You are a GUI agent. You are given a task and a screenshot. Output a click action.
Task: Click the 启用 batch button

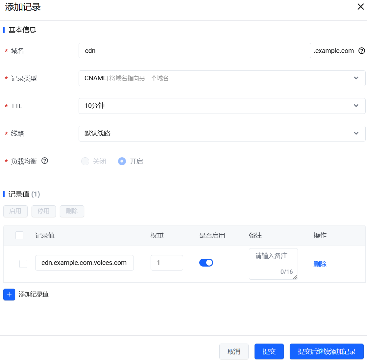[15, 211]
